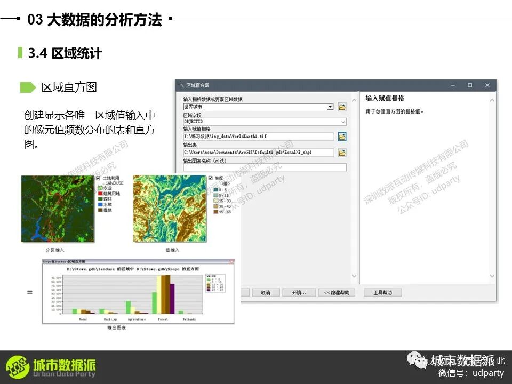Open the 世界城市 input zone dropdown

pos(331,107)
